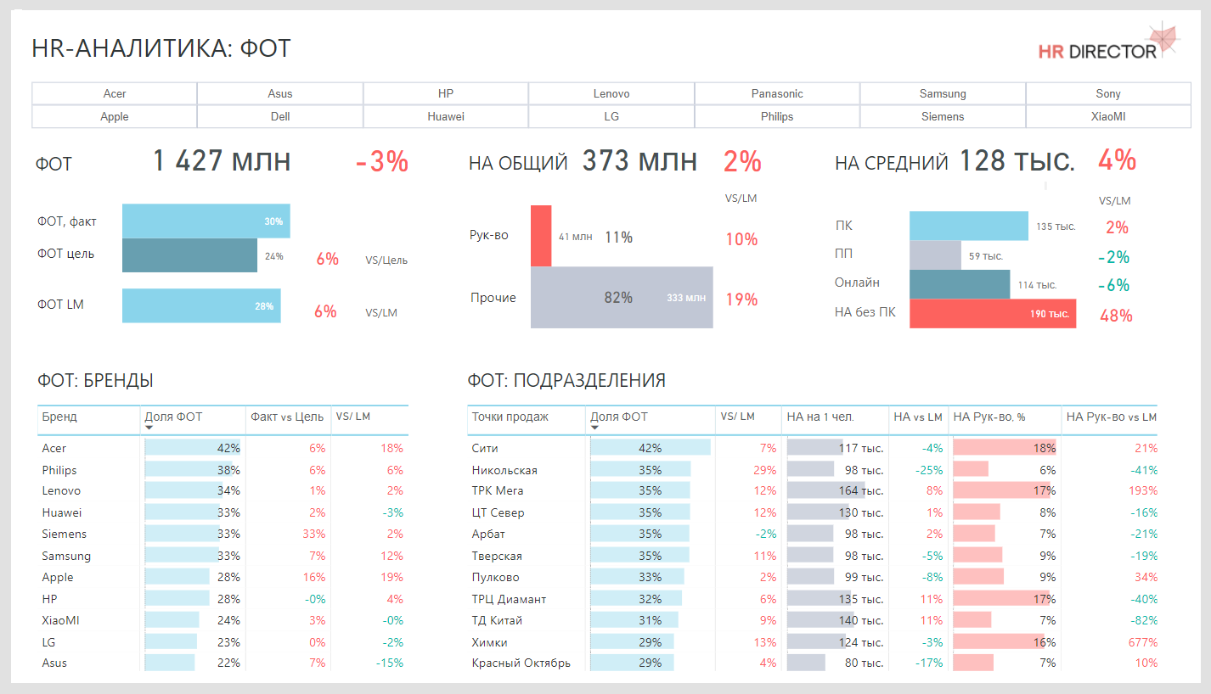
Task: Select the Никольская row
Action: point(813,470)
